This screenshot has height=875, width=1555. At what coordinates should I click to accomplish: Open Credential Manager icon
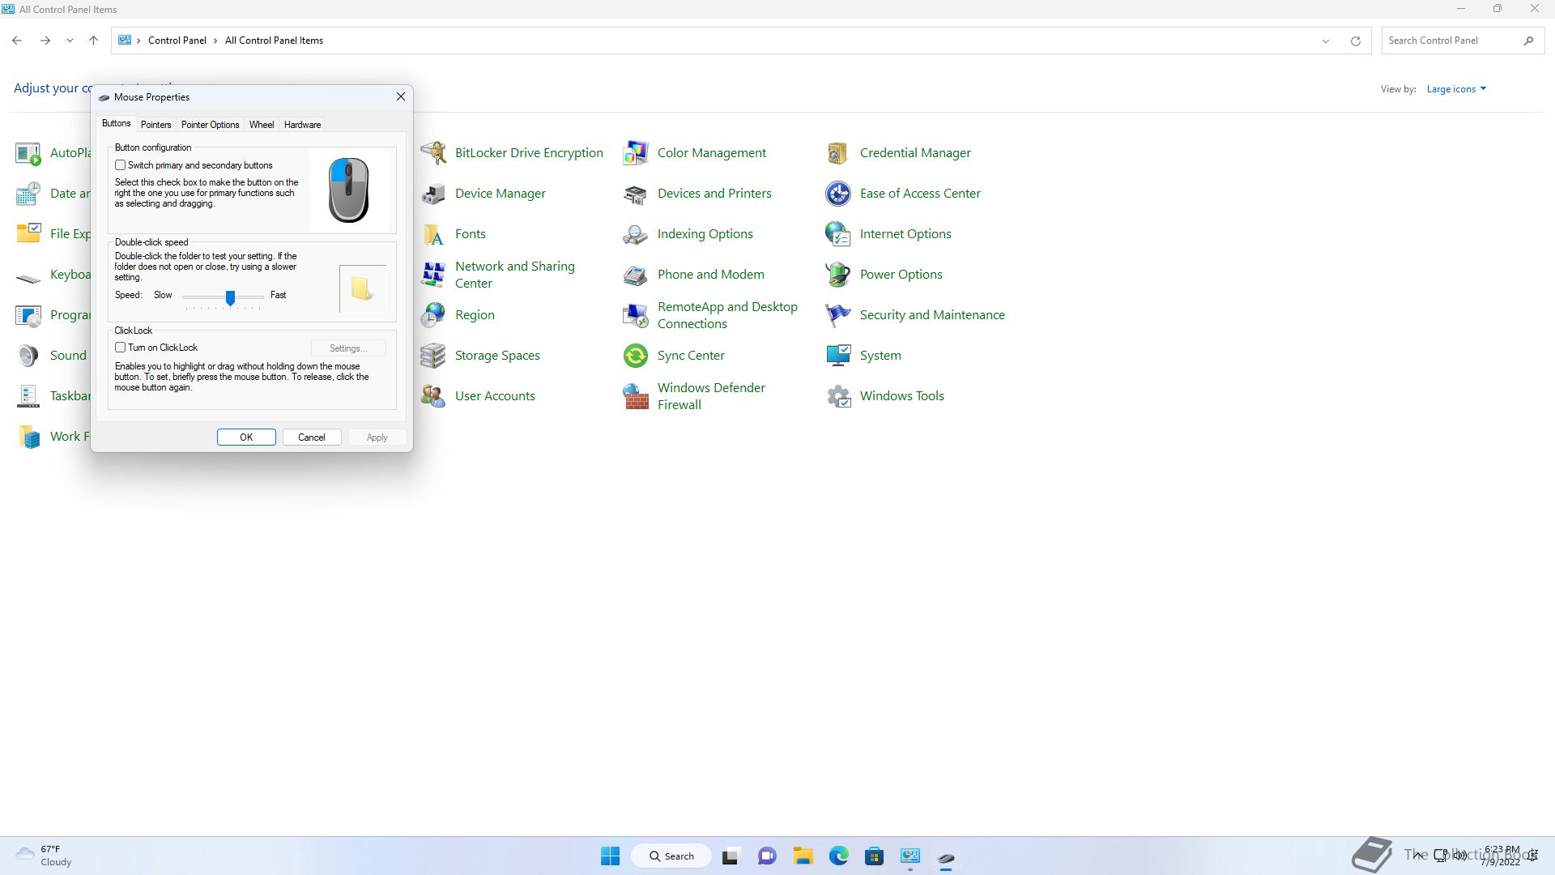point(838,152)
